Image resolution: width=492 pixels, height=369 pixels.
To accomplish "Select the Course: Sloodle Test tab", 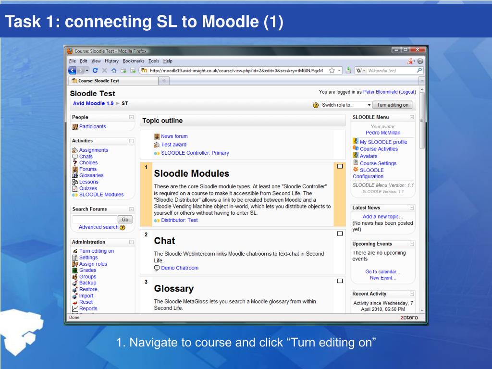I will pyautogui.click(x=113, y=81).
